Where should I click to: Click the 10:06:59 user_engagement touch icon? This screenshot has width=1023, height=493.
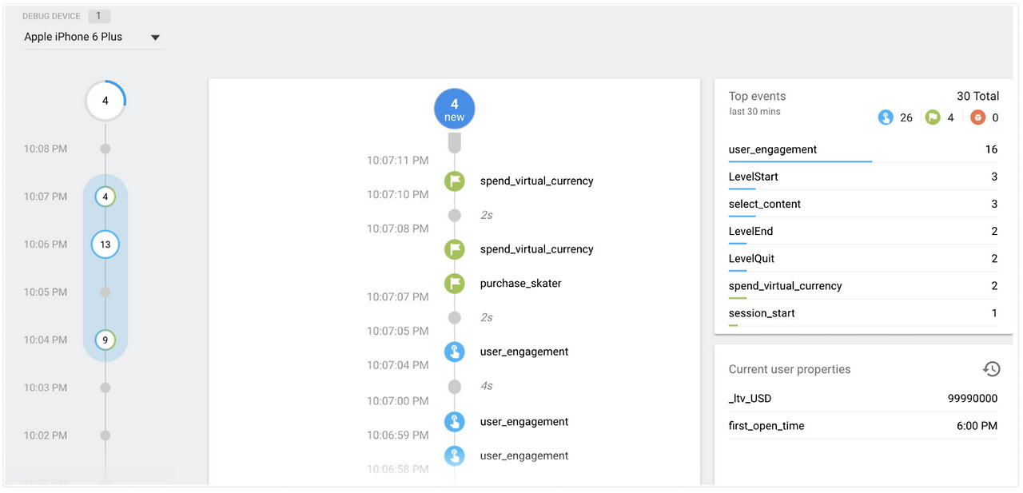pos(454,421)
